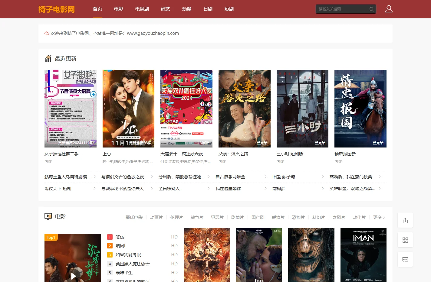Click the share icon in floating sidebar
431x282 pixels.
pyautogui.click(x=405, y=220)
